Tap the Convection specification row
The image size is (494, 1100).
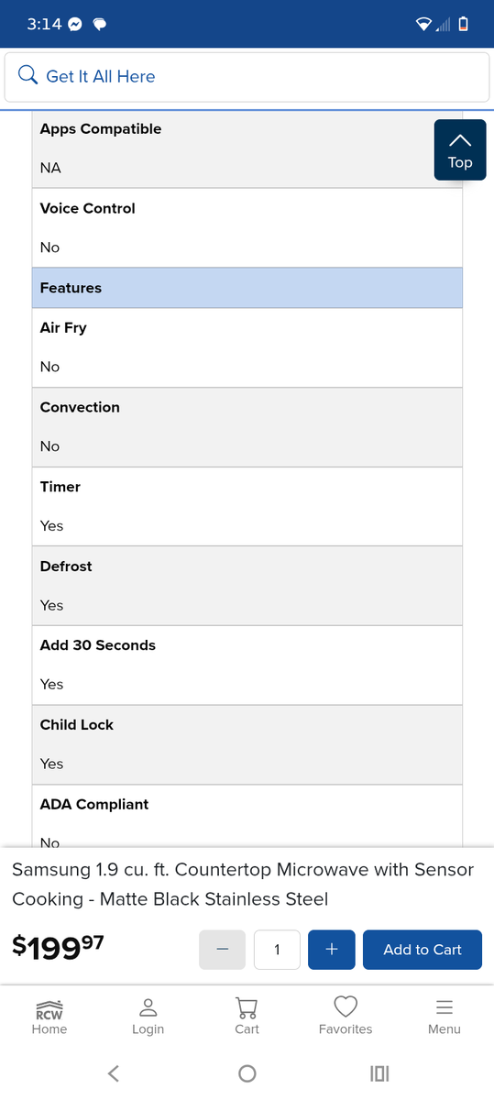pos(247,427)
